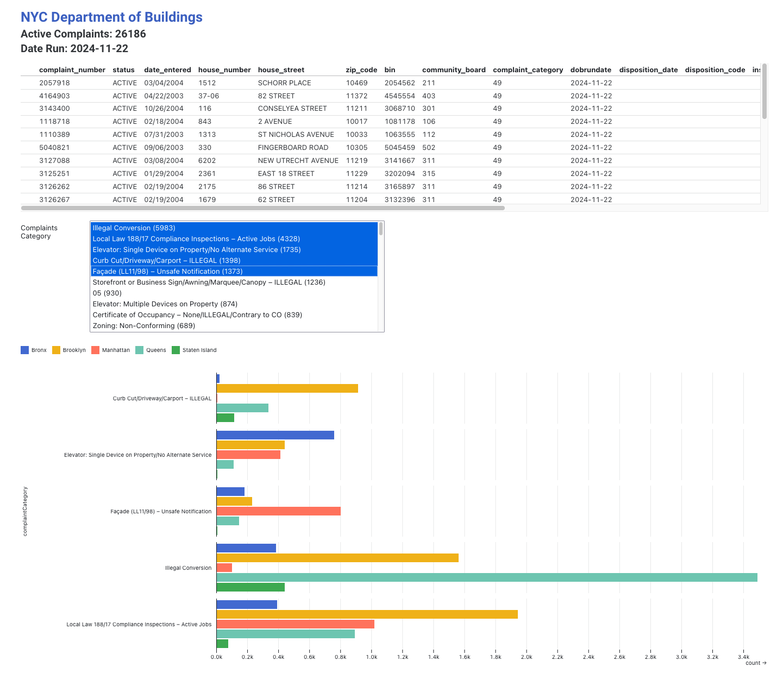Select Elevator: Multiple Devices on Property option
The image size is (783, 673).
click(x=165, y=304)
